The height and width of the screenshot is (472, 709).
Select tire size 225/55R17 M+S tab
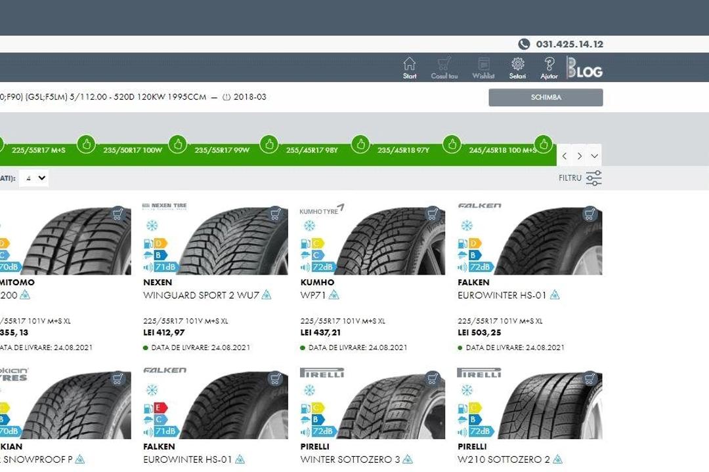pos(39,150)
